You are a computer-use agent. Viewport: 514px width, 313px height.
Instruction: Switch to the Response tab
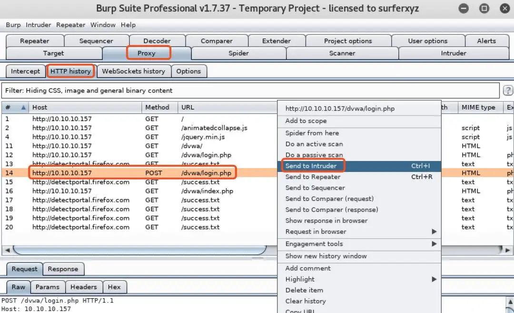click(x=63, y=269)
